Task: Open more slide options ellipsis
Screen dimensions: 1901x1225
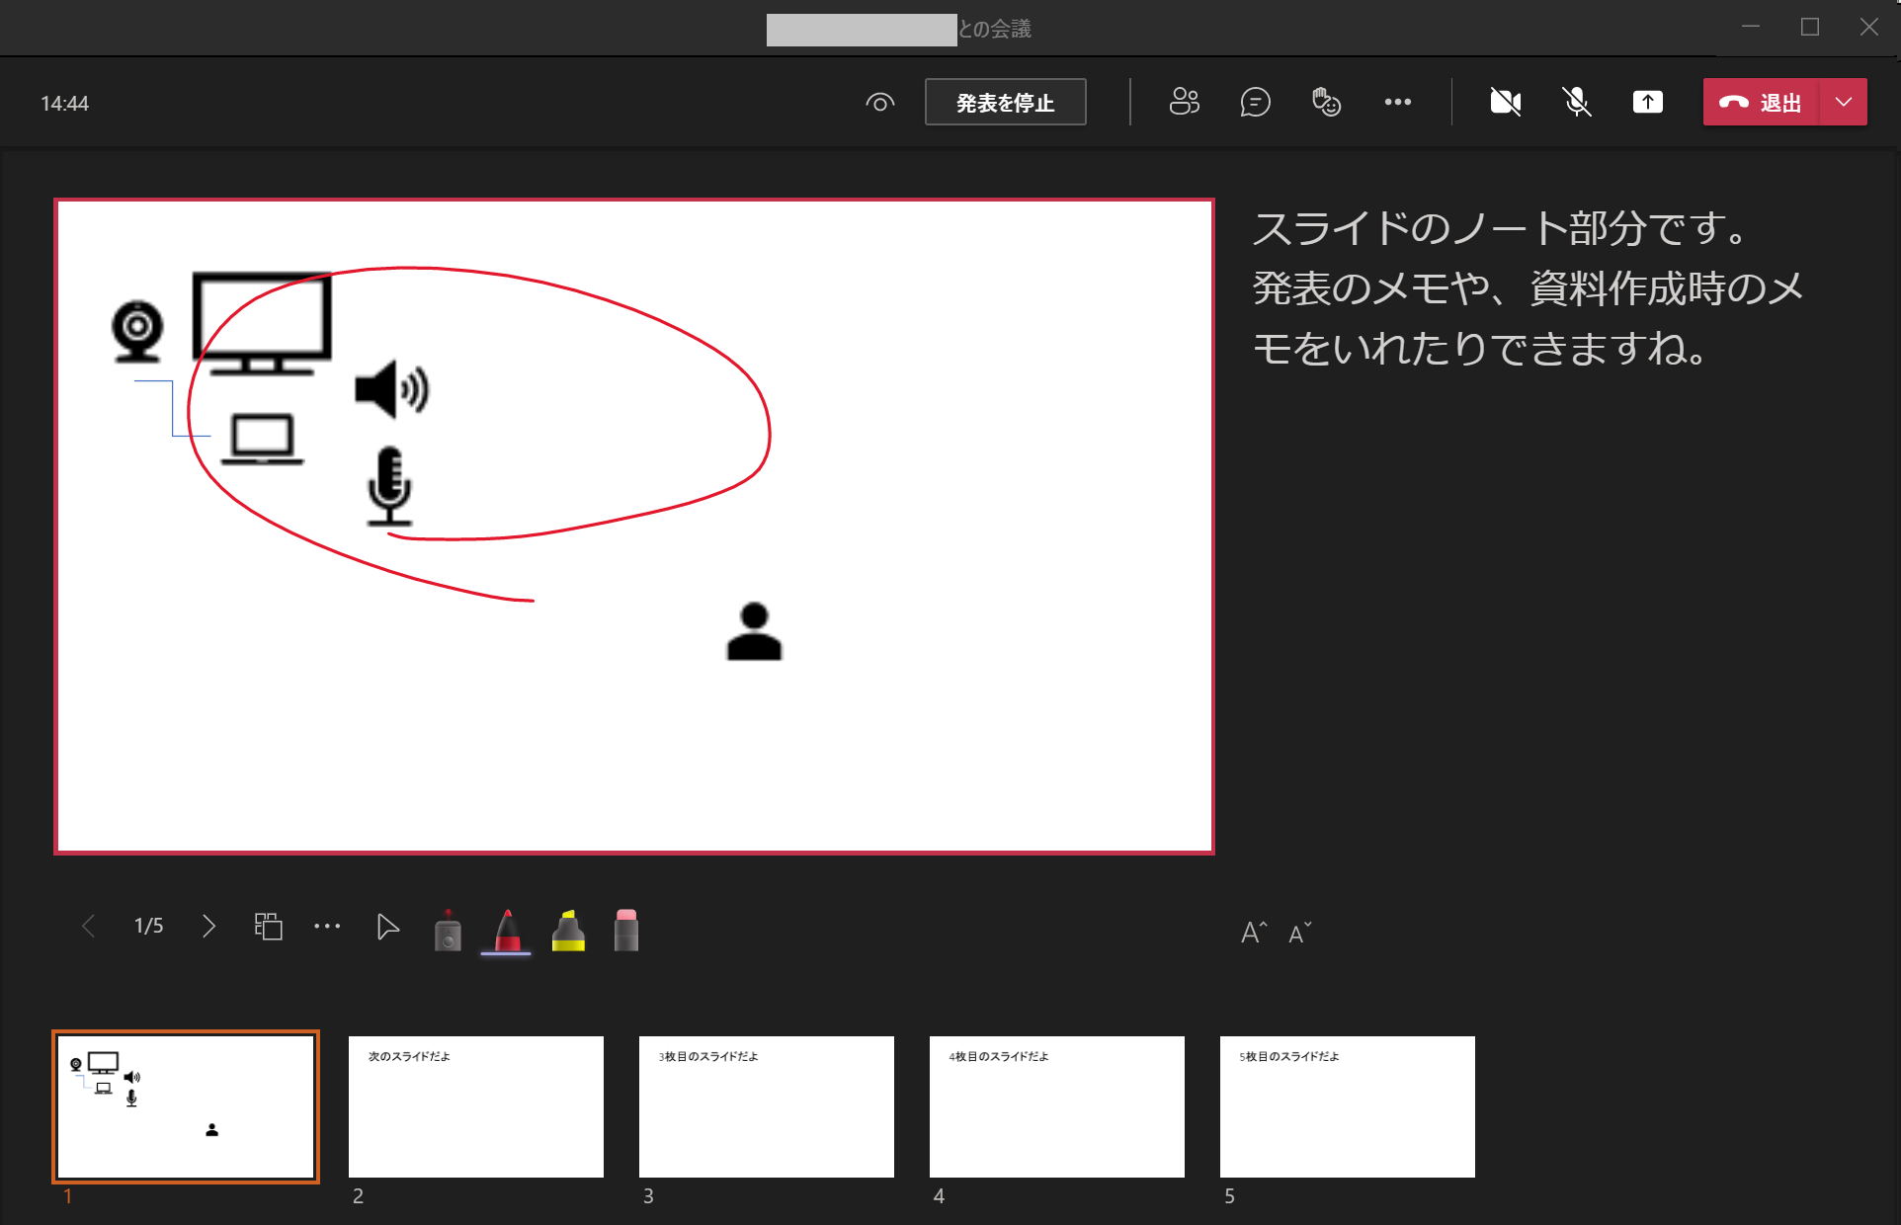Action: pos(327,926)
